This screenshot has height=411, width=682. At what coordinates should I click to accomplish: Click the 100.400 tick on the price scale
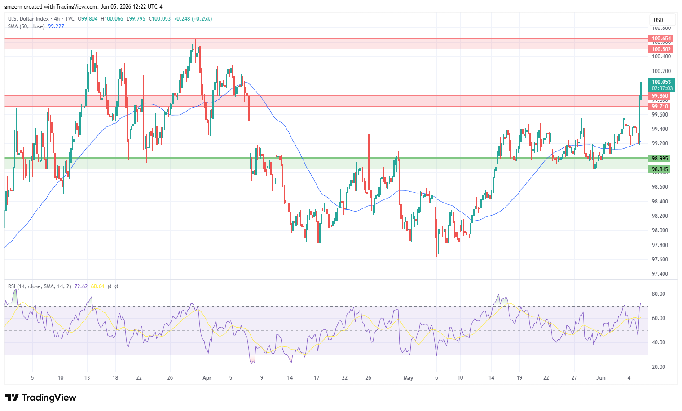pos(661,56)
